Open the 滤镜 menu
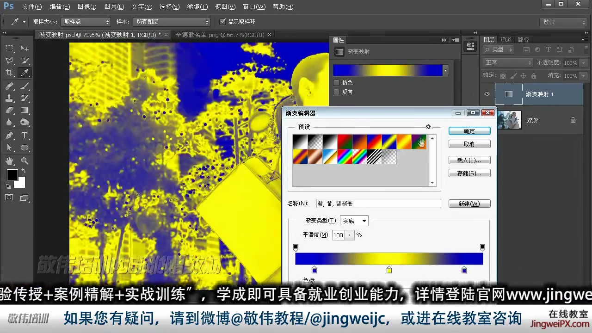 click(197, 7)
